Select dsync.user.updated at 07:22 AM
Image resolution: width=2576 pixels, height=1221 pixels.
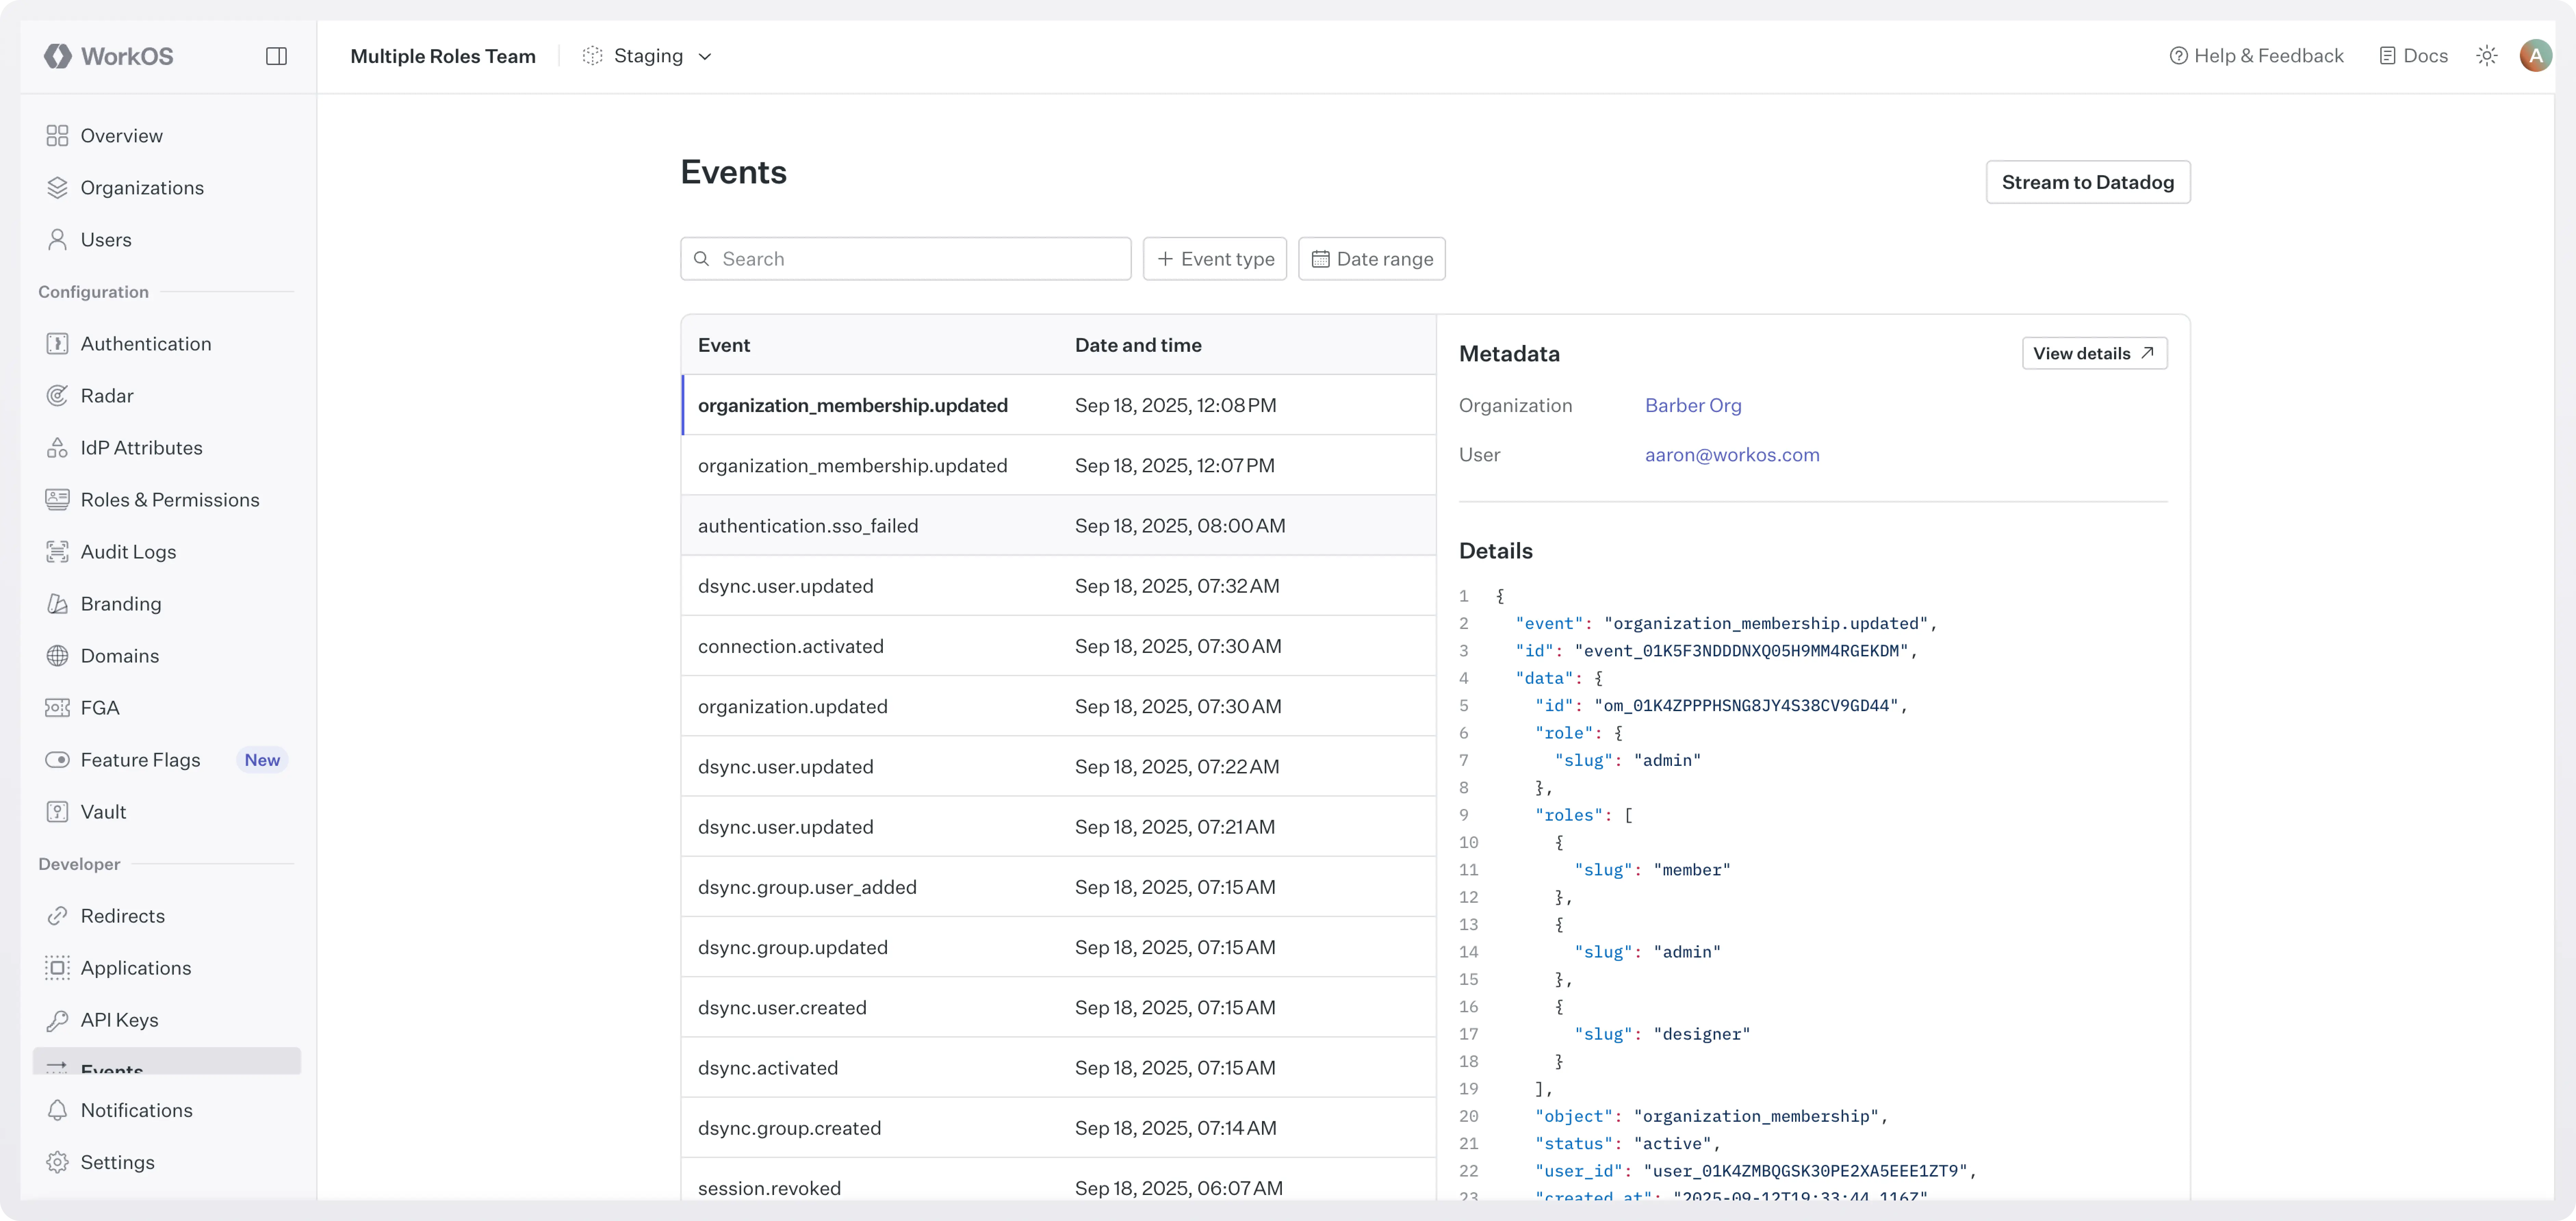(1059, 766)
